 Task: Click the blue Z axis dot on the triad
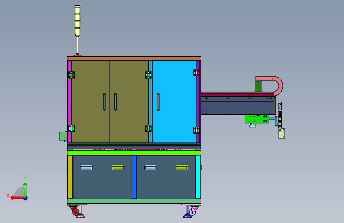click(x=26, y=198)
